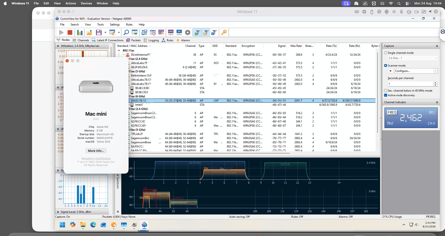Click the open capture file folder icon
The width and height of the screenshot is (445, 236).
click(90, 32)
